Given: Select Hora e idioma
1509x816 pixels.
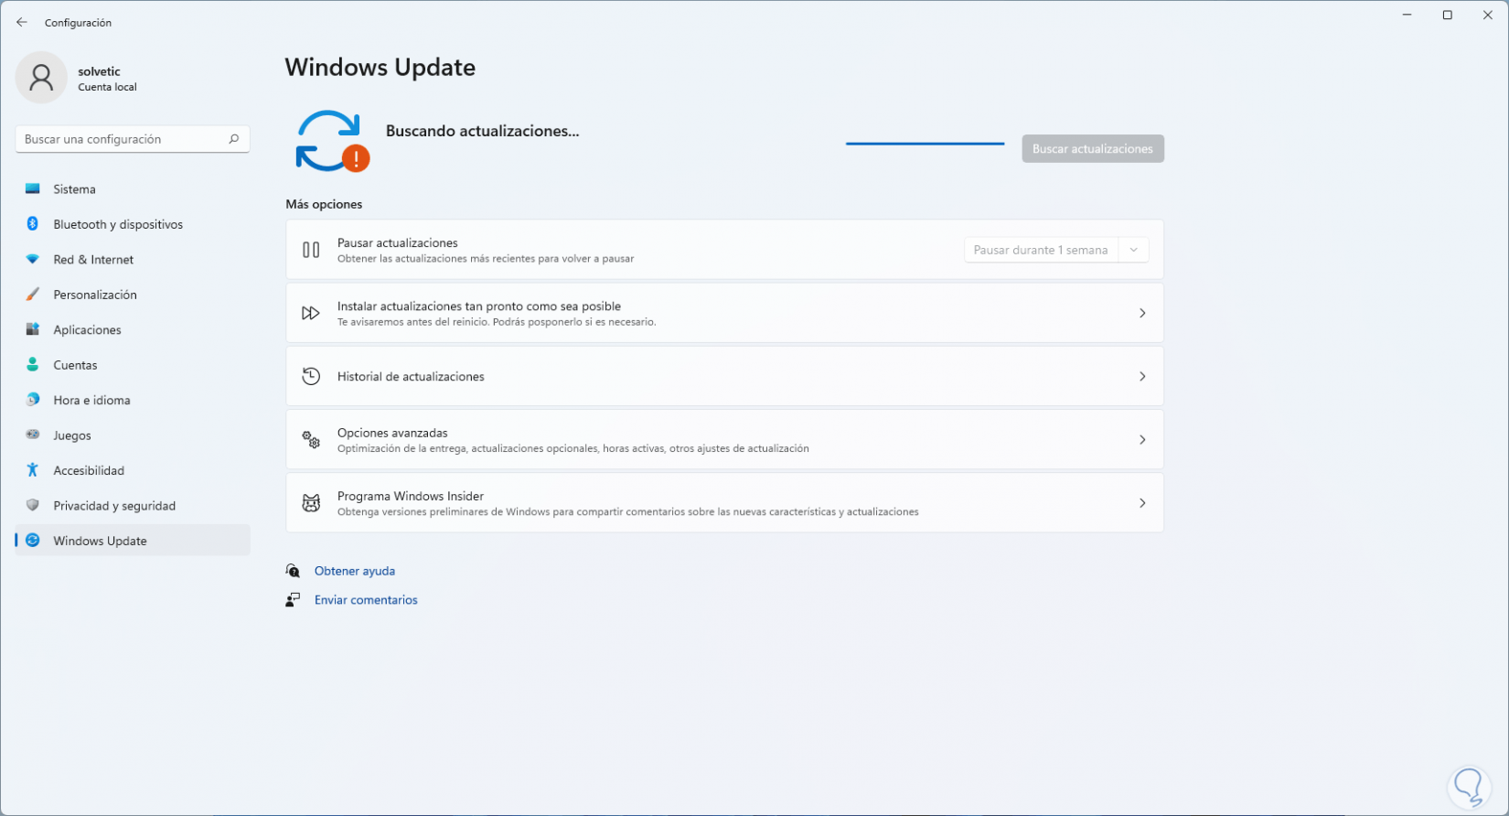Looking at the screenshot, I should click(133, 400).
